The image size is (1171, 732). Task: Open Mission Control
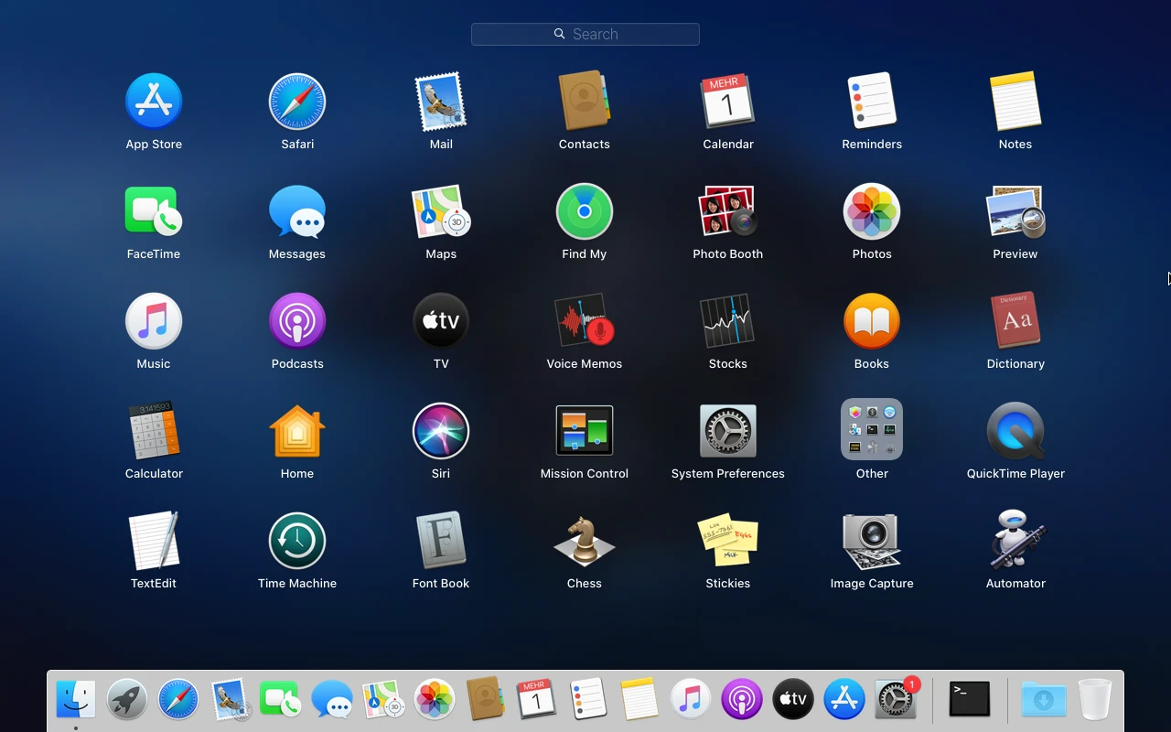pyautogui.click(x=585, y=431)
